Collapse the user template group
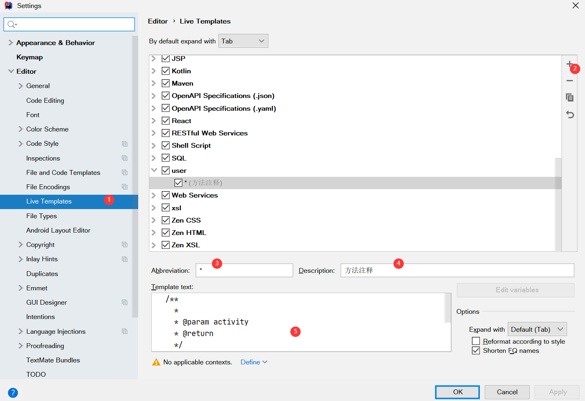This screenshot has width=585, height=401. [x=154, y=170]
